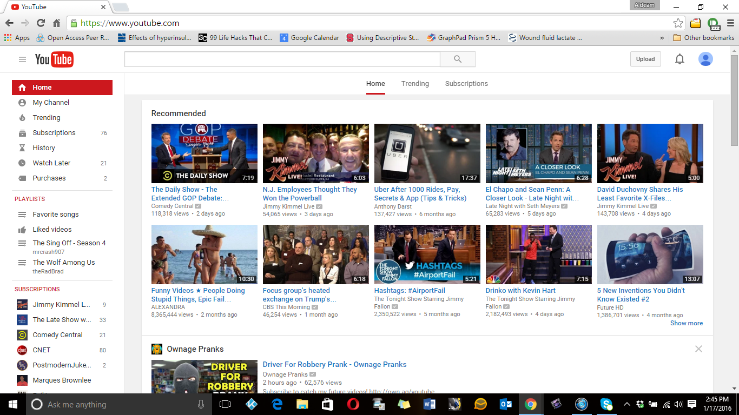
Task: Open the notifications bell
Action: [x=679, y=59]
